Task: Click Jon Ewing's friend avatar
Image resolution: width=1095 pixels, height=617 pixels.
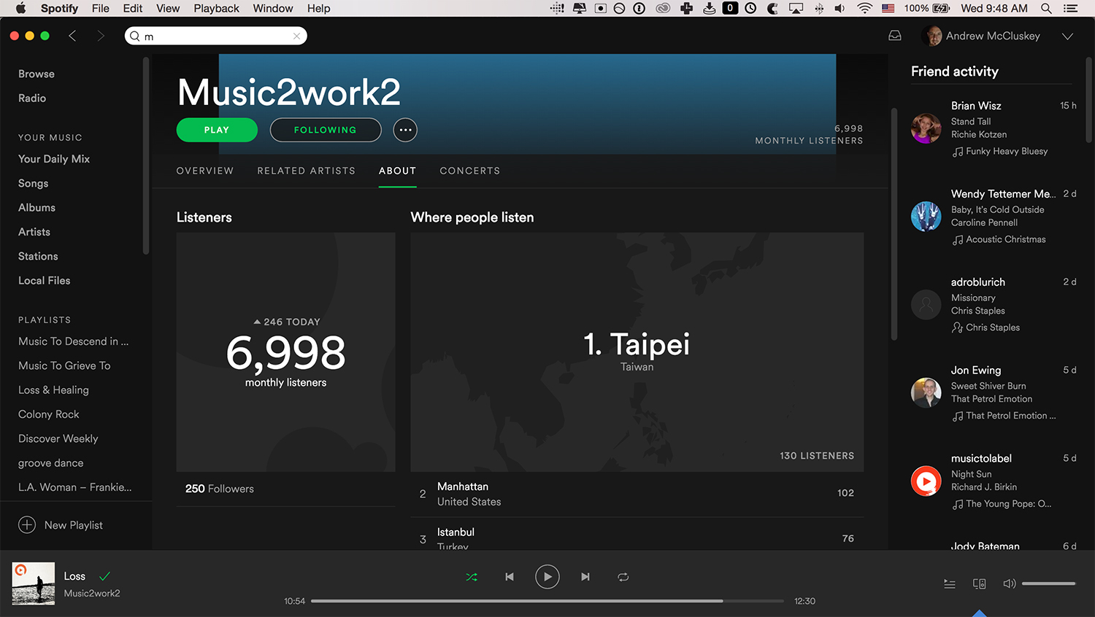Action: click(926, 392)
